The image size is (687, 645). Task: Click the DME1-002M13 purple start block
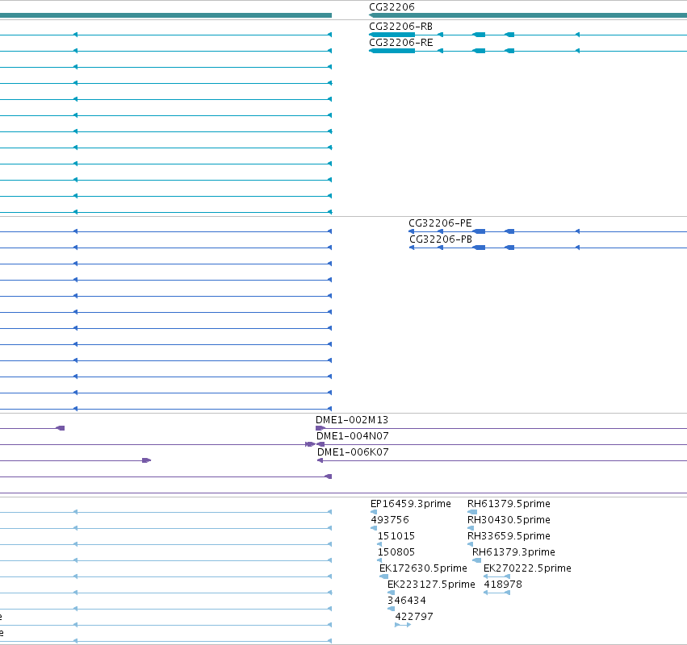coord(320,428)
